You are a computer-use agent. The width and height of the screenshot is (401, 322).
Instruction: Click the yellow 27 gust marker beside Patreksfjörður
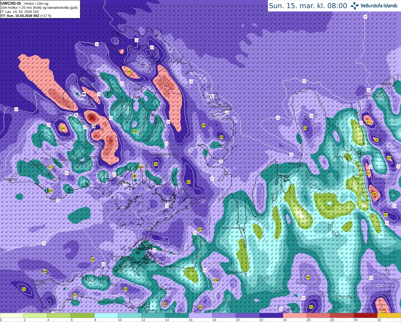click(50, 167)
